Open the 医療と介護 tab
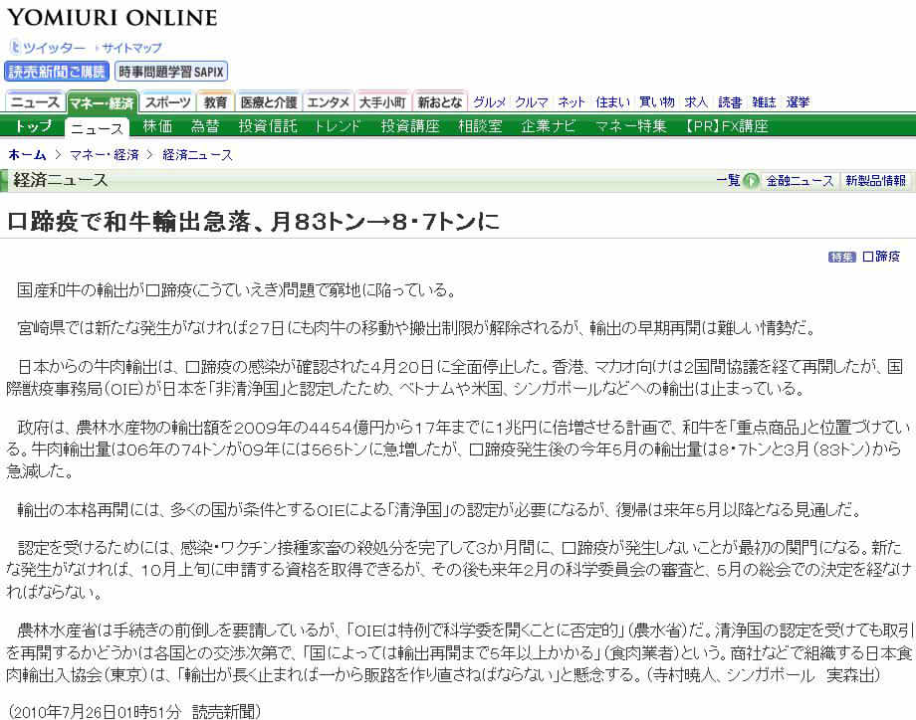Screen dimensions: 916x720 pos(268,102)
